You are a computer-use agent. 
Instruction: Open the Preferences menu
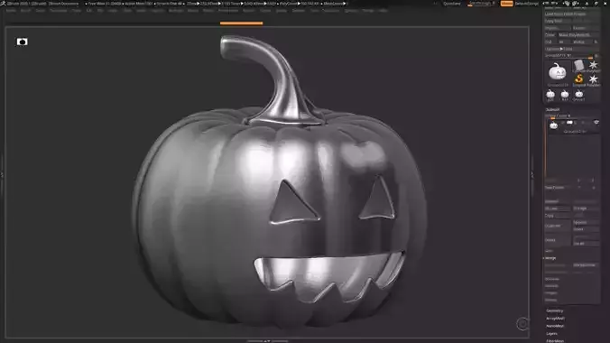click(x=228, y=11)
